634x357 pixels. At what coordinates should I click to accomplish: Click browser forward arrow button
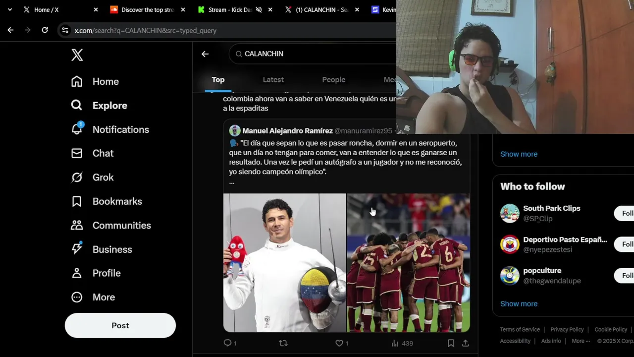[28, 30]
